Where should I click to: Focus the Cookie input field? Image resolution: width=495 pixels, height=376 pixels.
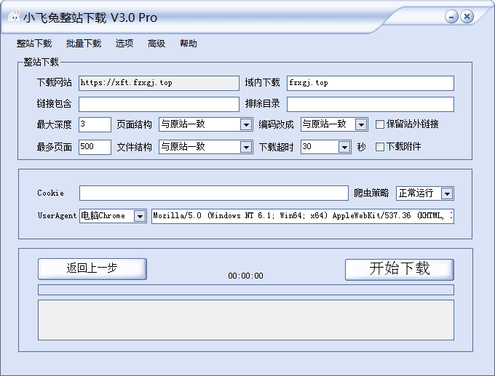pos(213,193)
